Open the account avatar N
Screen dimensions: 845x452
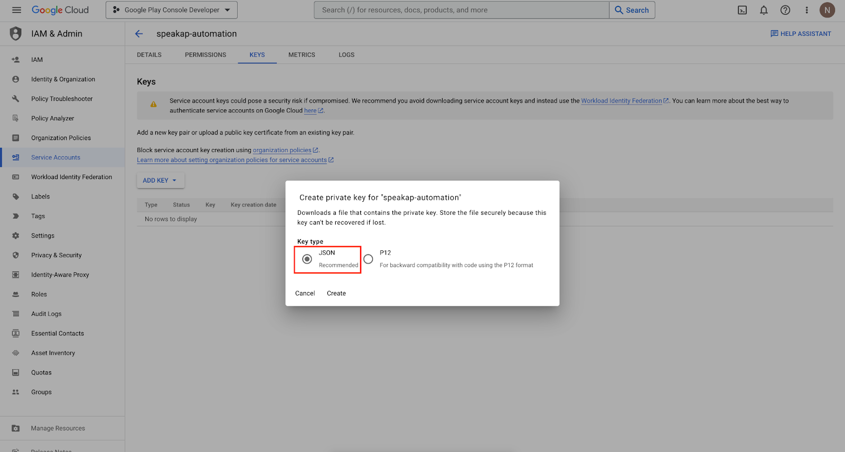pos(827,10)
